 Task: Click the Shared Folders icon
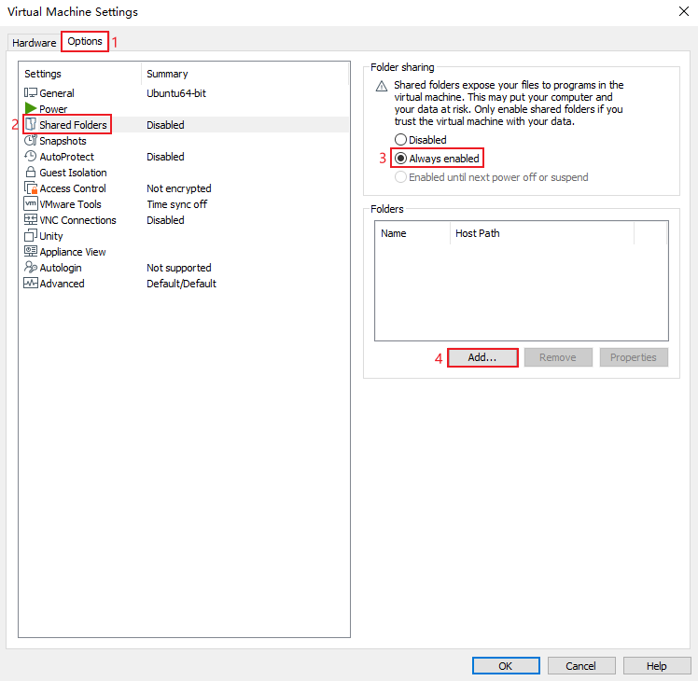30,125
